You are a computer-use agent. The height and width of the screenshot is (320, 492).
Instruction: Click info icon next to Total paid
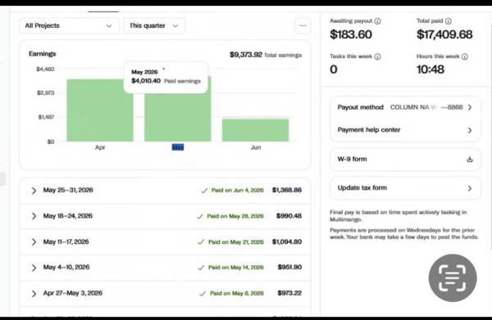pyautogui.click(x=449, y=21)
